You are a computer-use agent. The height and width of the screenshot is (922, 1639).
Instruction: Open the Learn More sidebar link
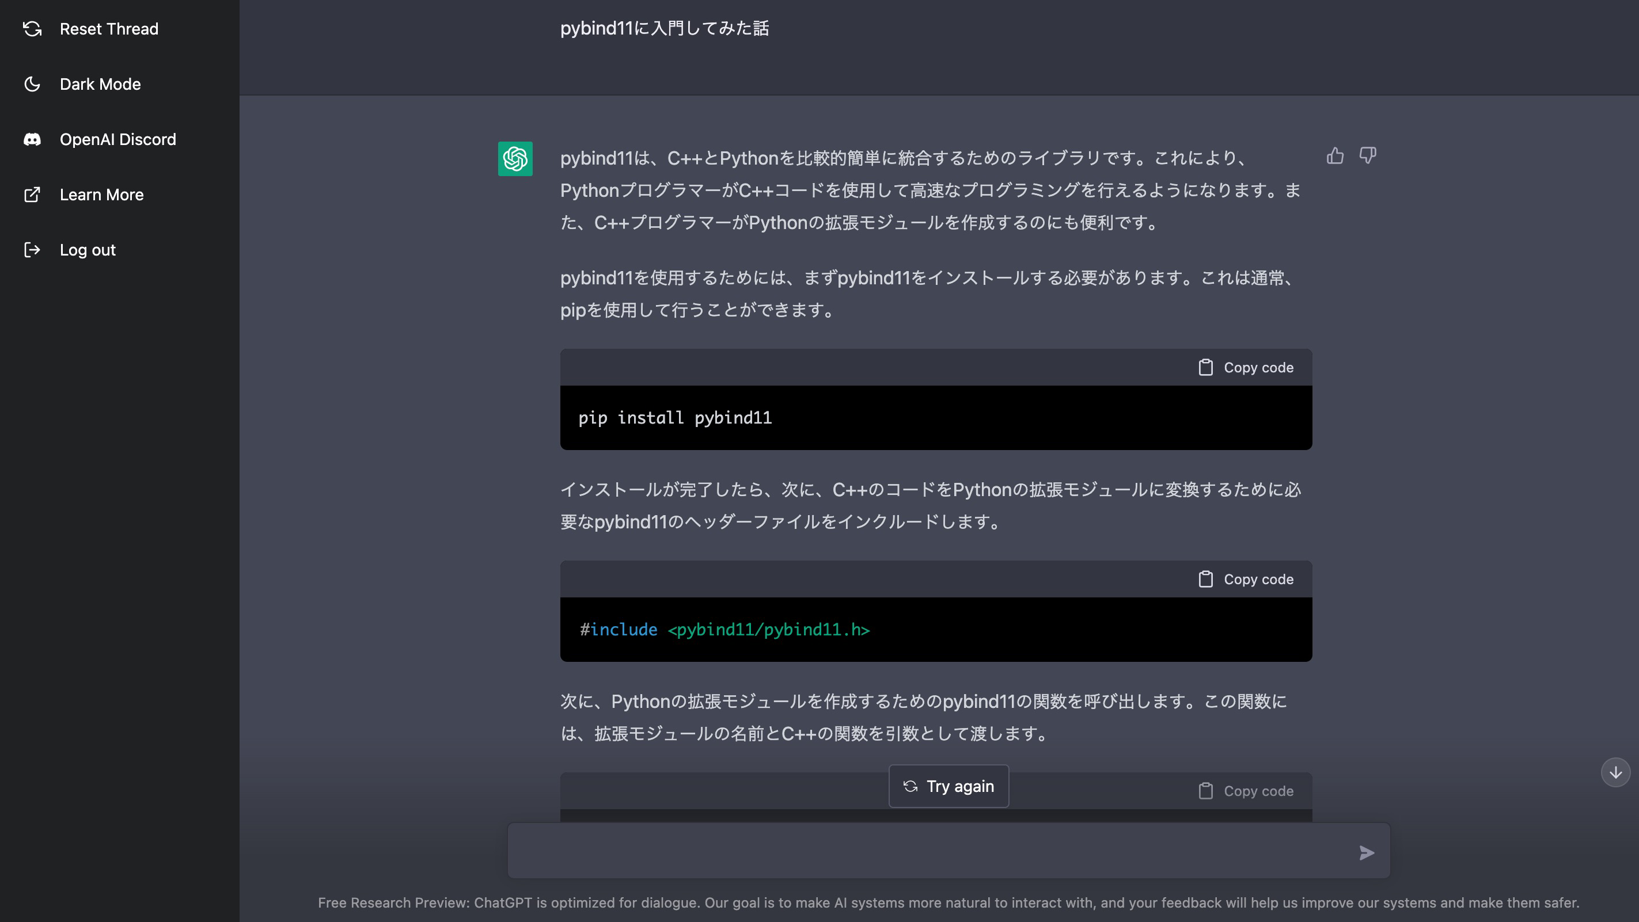(x=102, y=195)
